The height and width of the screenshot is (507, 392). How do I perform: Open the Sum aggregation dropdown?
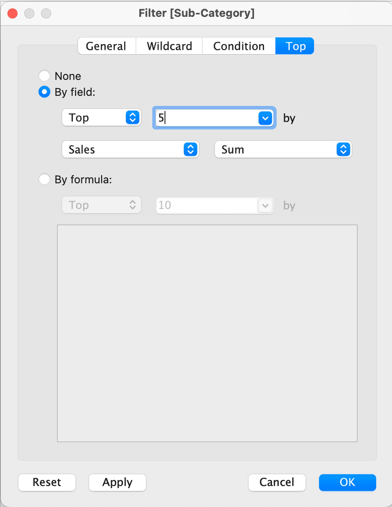coord(283,150)
